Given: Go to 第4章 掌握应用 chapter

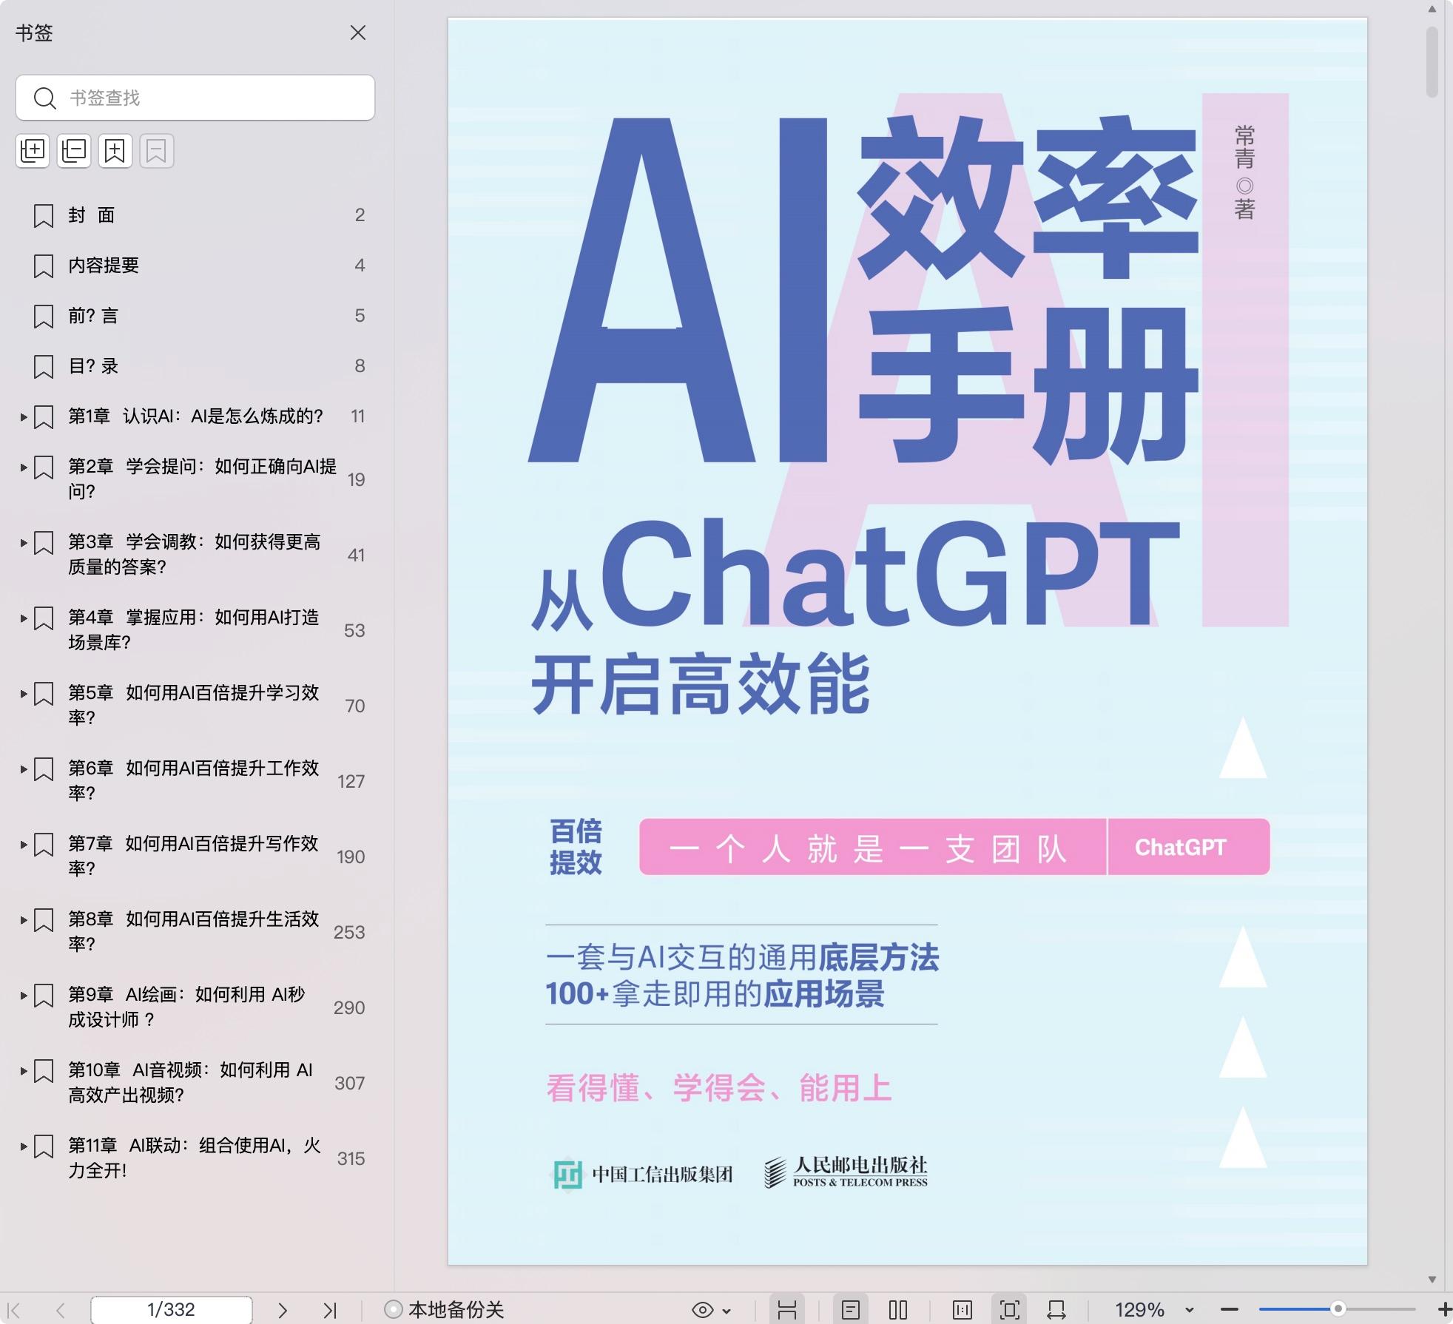Looking at the screenshot, I should click(194, 629).
